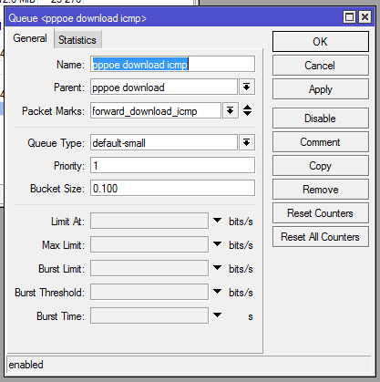Copy the queue entry
This screenshot has width=380, height=382.
click(x=321, y=166)
